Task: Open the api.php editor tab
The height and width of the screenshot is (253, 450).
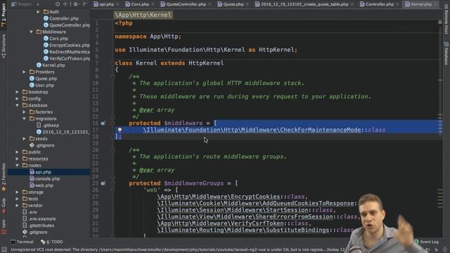Action: click(x=106, y=4)
